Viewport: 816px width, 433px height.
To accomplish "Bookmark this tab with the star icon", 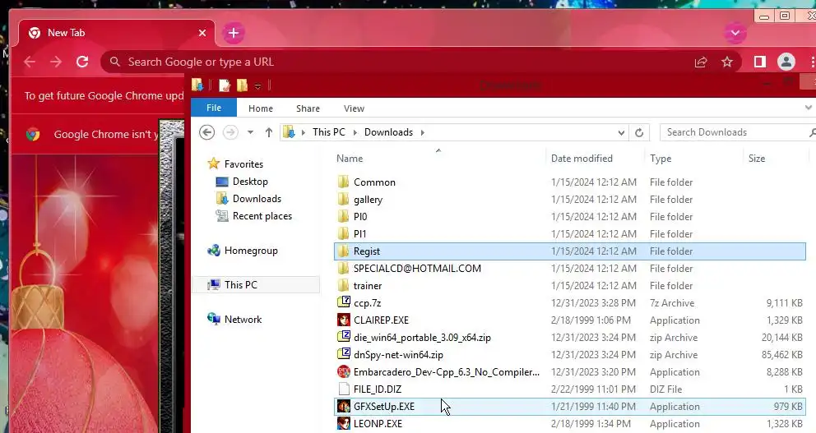I will tap(727, 62).
